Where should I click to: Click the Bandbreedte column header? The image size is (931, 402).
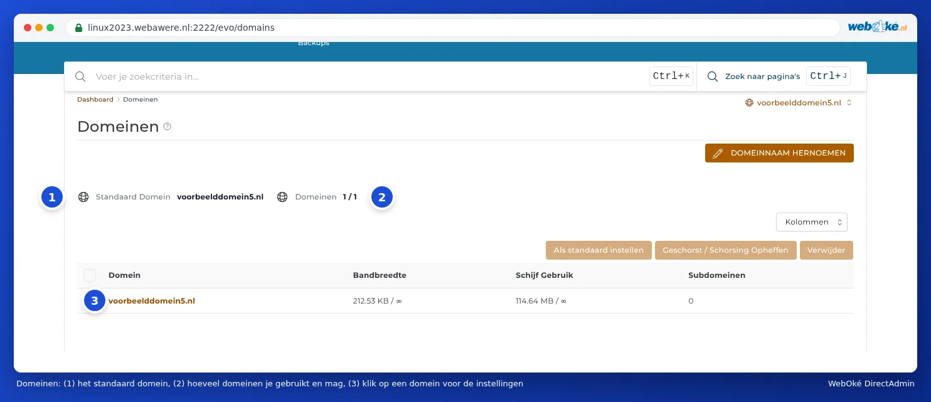tap(380, 275)
